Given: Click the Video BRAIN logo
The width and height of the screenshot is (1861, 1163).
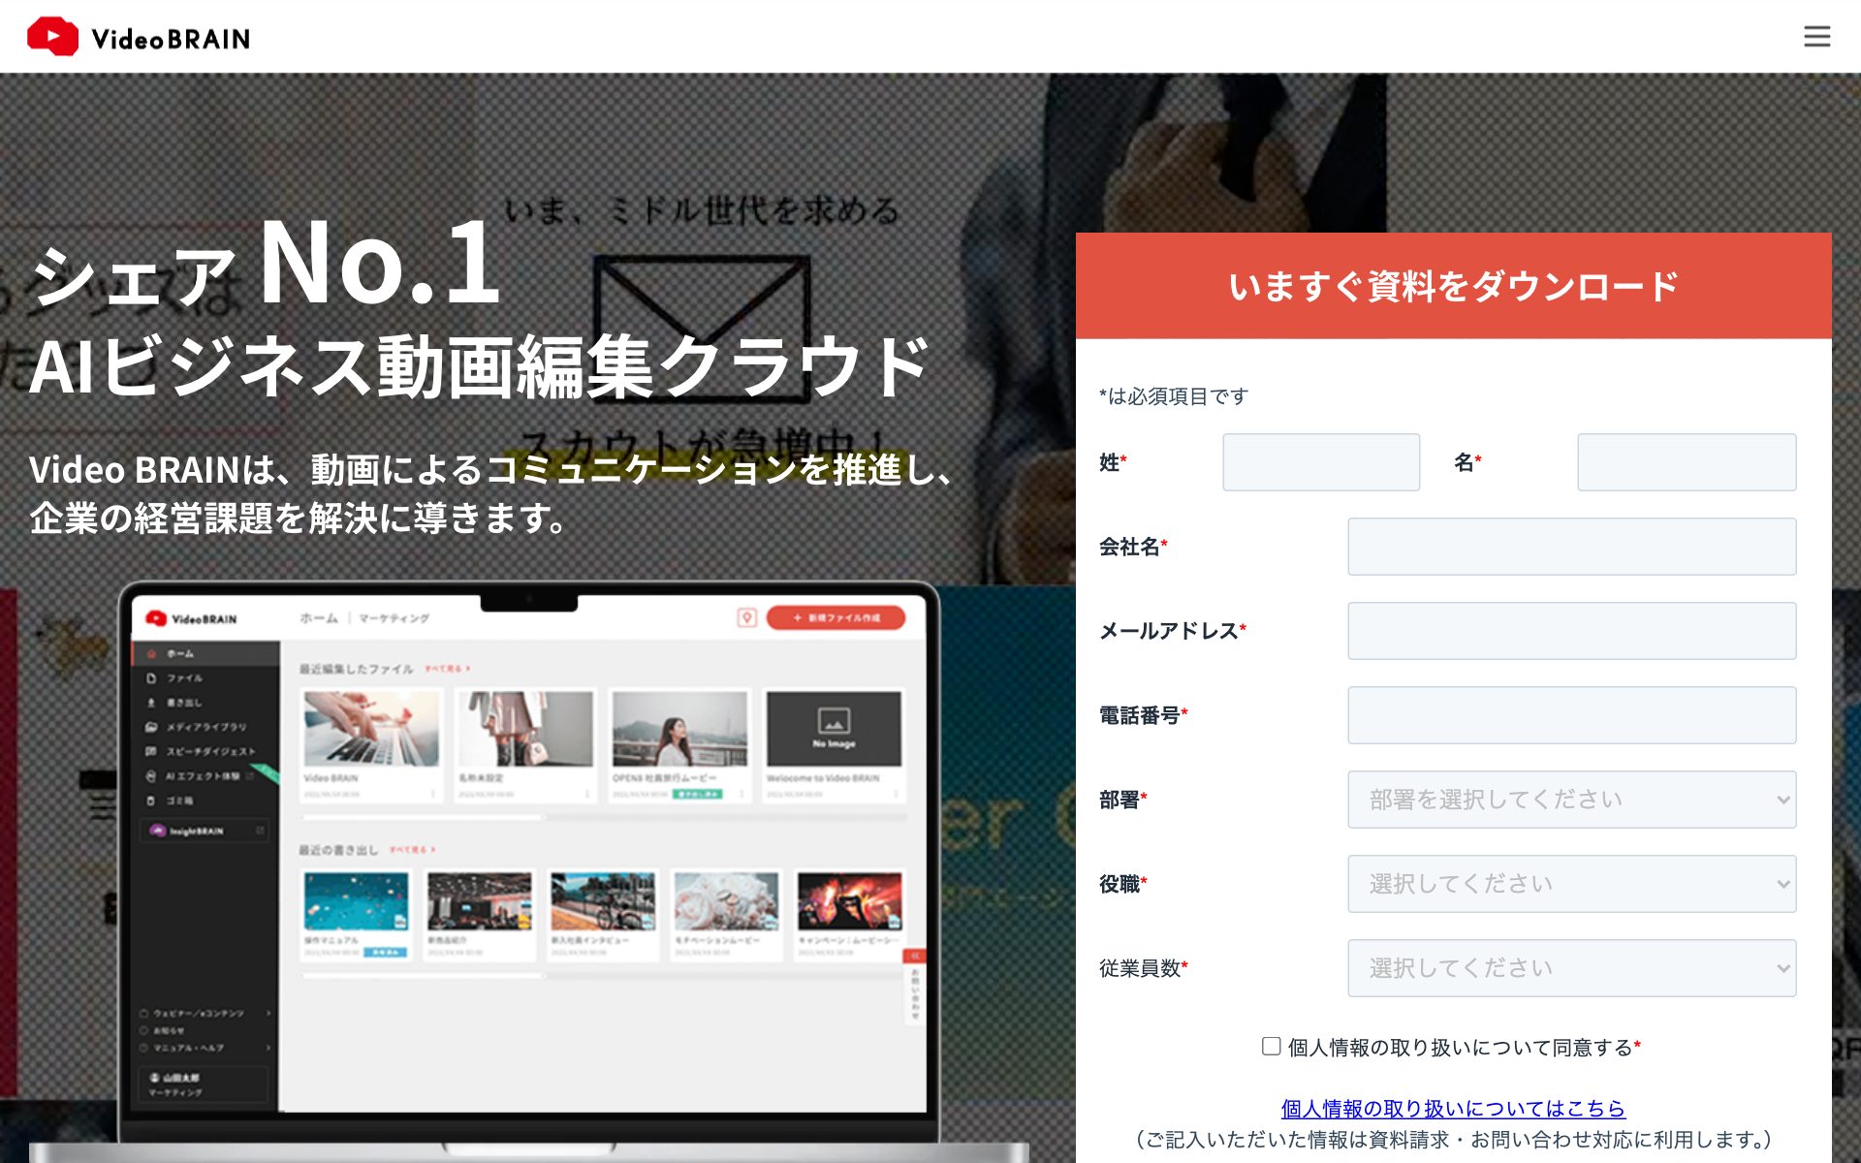Looking at the screenshot, I should (139, 37).
